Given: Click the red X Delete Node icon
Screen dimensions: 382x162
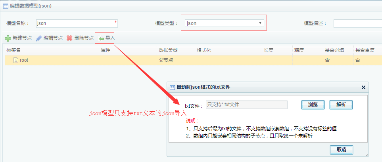Looking at the screenshot, I should (x=69, y=38).
